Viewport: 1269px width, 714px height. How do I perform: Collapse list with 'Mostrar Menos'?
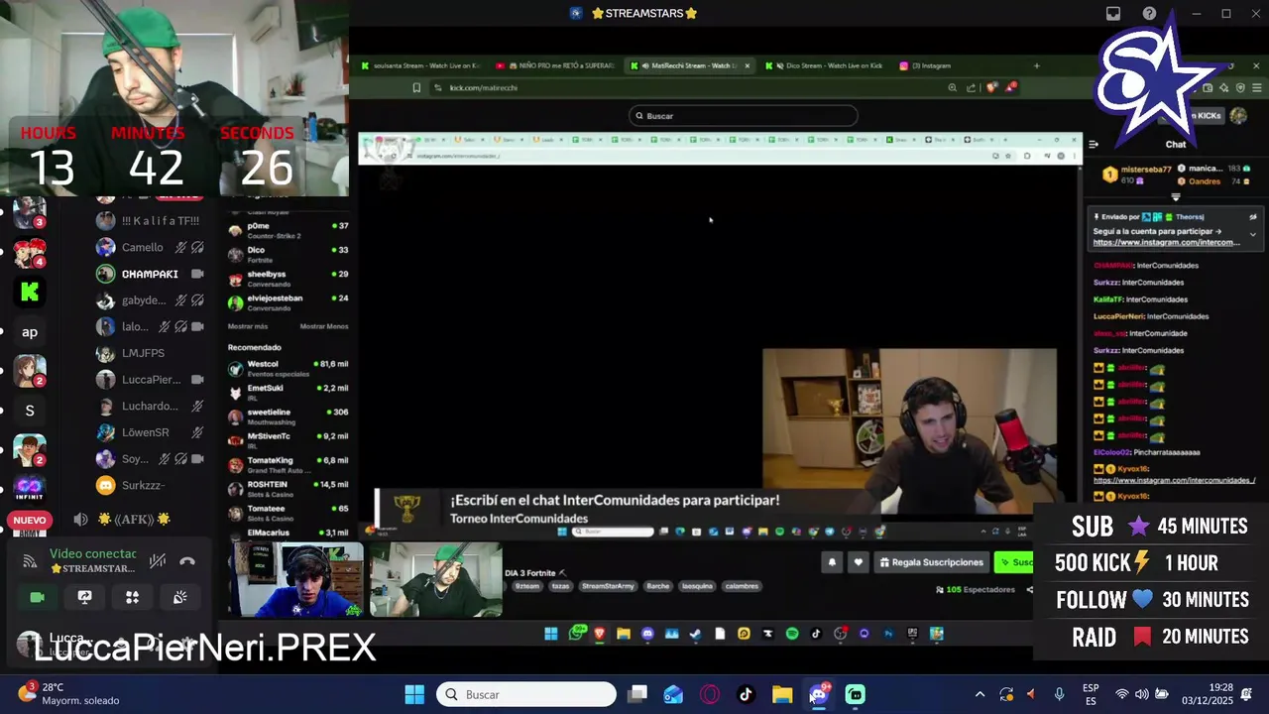pos(323,326)
